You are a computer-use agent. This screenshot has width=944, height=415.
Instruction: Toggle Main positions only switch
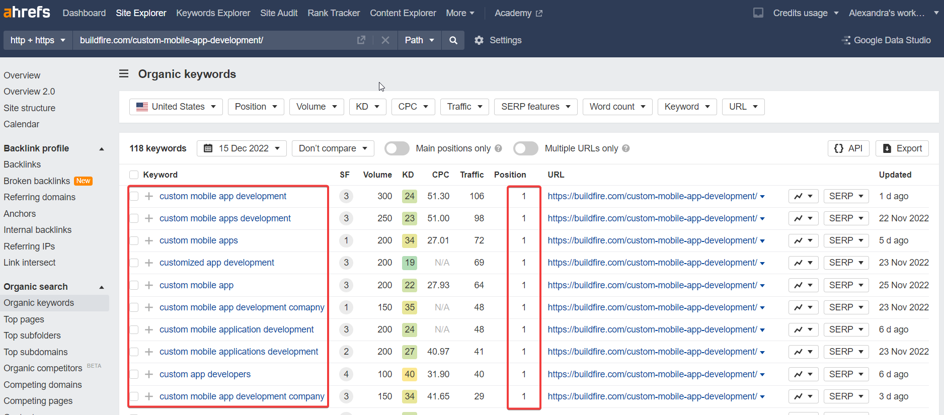(397, 148)
